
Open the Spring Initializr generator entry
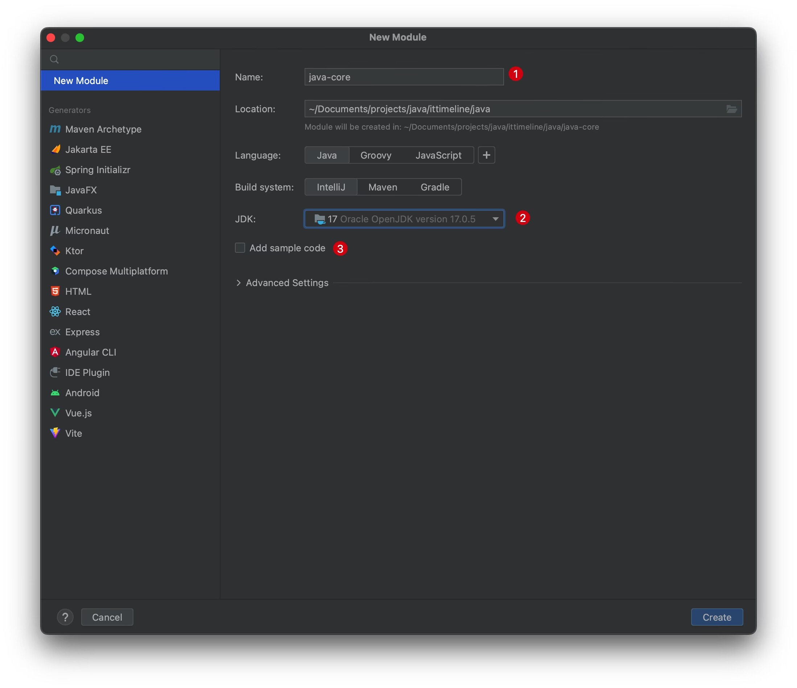pos(131,170)
